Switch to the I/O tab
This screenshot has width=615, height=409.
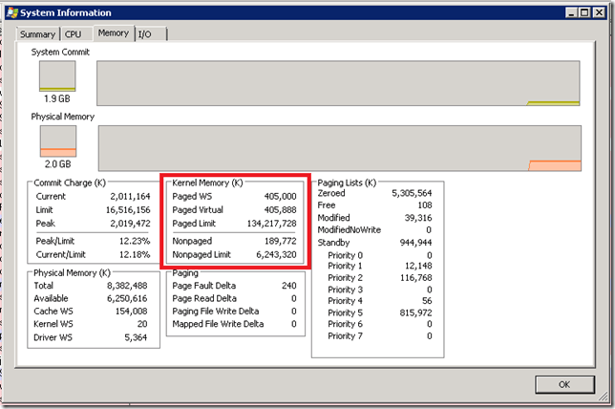145,34
